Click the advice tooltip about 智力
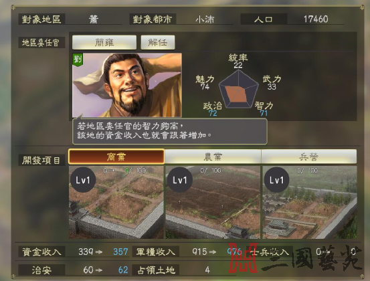370x281 pixels. [x=170, y=131]
